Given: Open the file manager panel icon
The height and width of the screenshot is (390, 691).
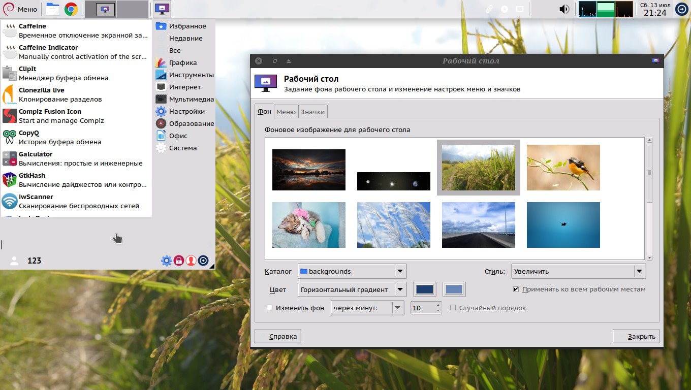Looking at the screenshot, I should pos(52,9).
